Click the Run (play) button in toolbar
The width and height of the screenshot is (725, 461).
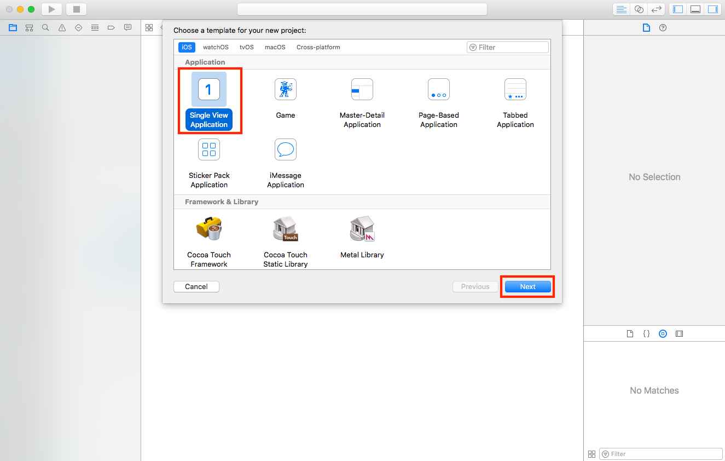click(51, 9)
